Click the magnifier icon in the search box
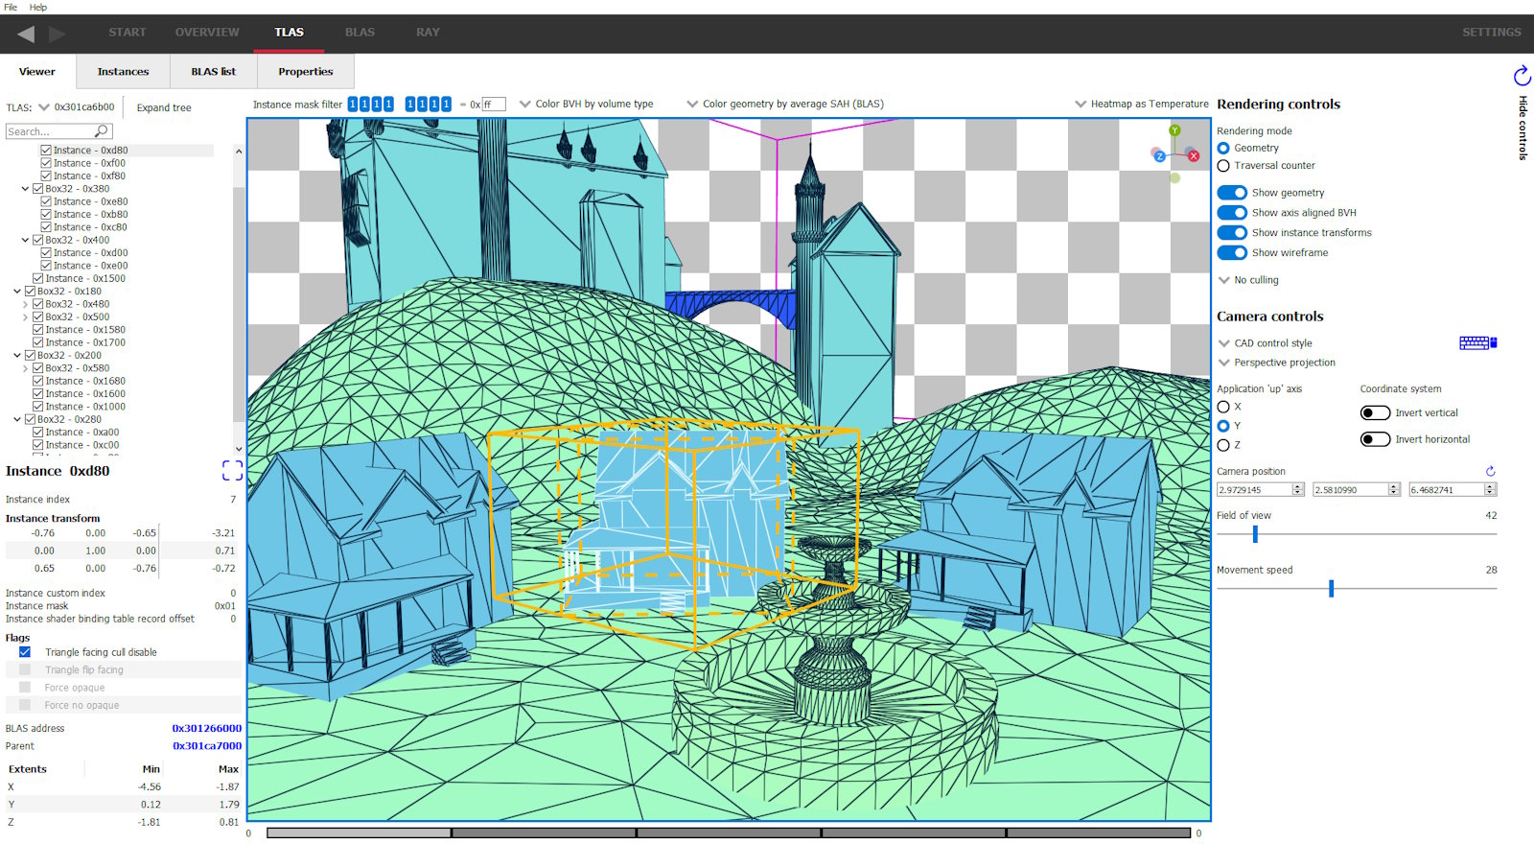The height and width of the screenshot is (844, 1534). [x=101, y=131]
